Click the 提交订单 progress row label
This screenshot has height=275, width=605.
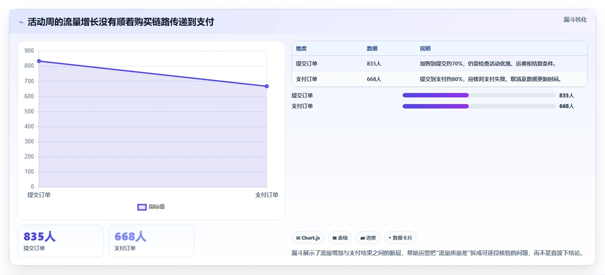(x=302, y=95)
